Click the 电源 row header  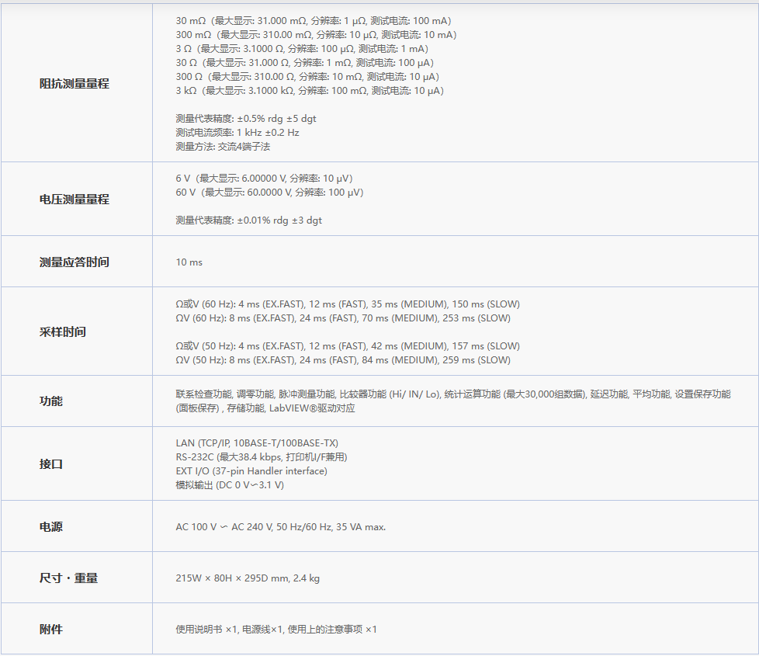(x=51, y=527)
